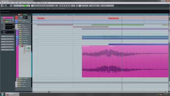170x96 pixels.
Task: Select the Zoom magnifier tool
Action: [x=42, y=6]
